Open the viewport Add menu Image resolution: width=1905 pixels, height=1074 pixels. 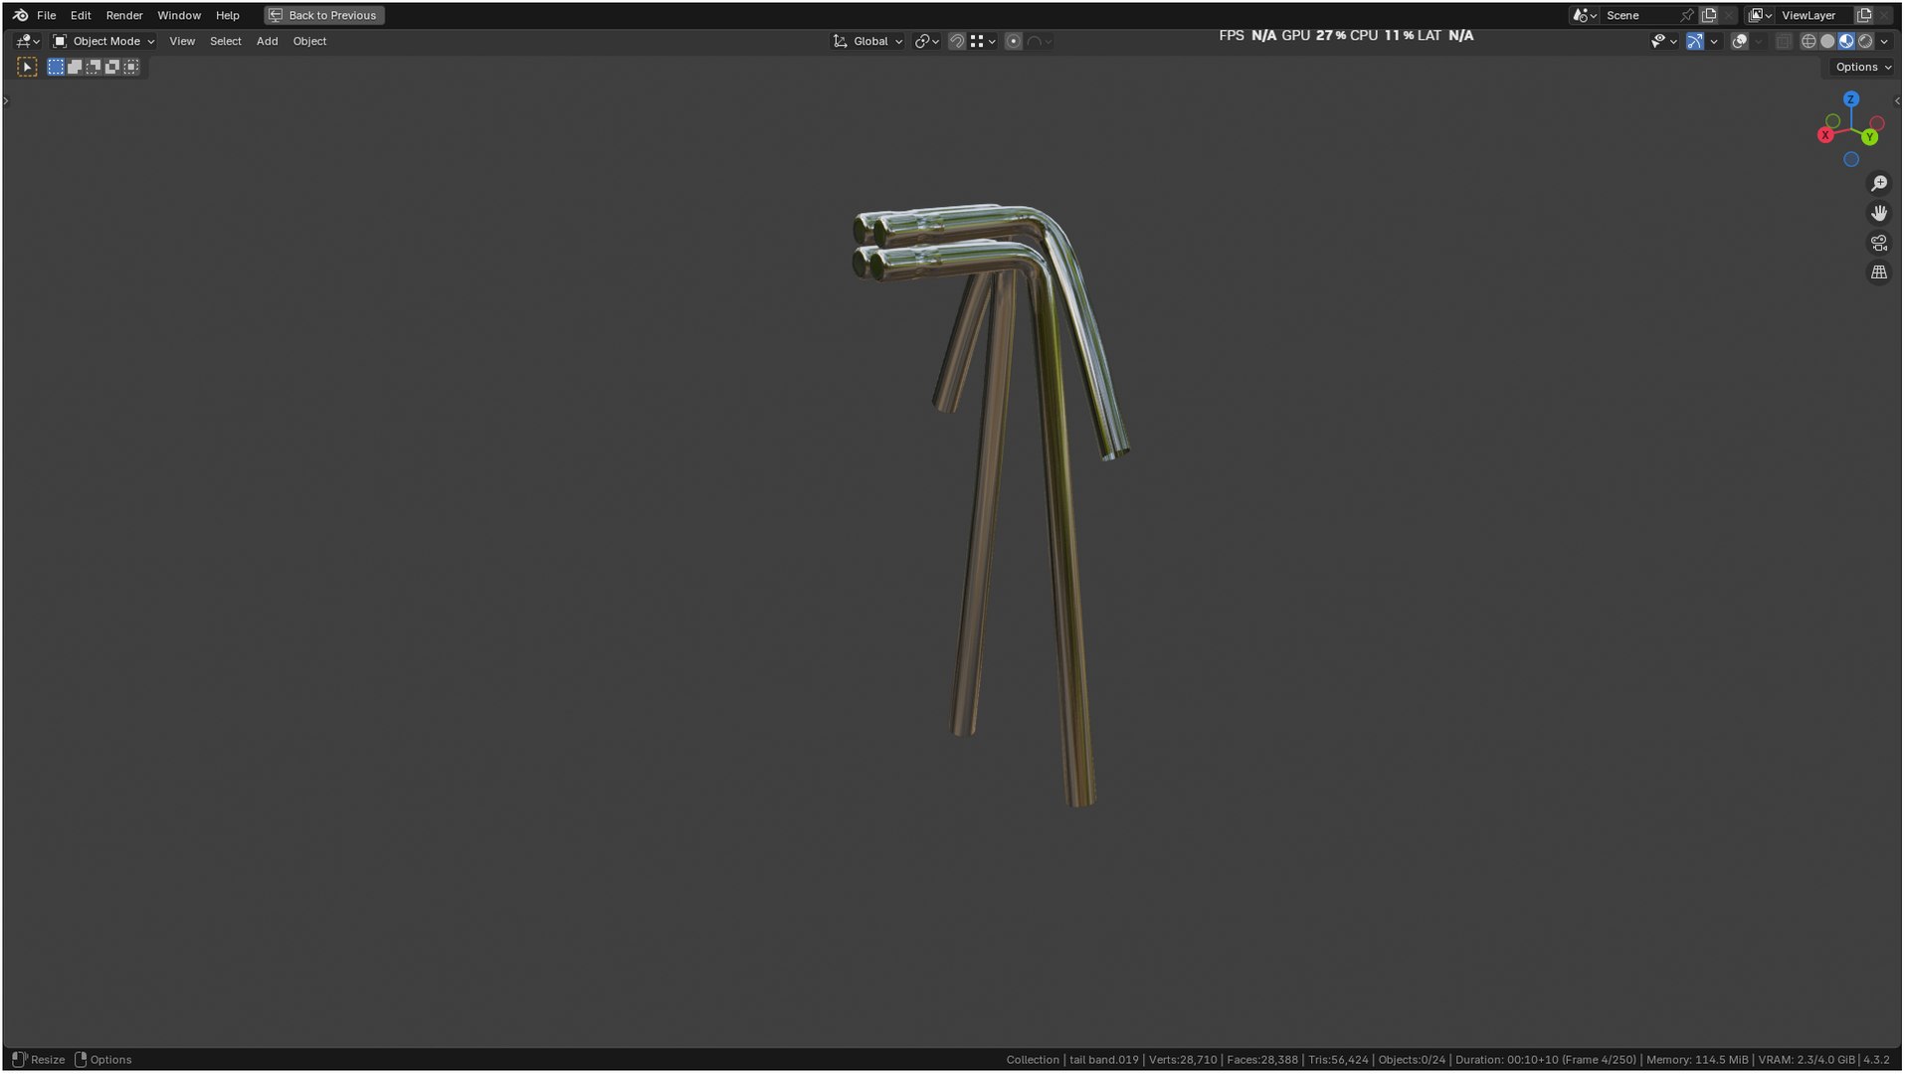[x=267, y=41]
